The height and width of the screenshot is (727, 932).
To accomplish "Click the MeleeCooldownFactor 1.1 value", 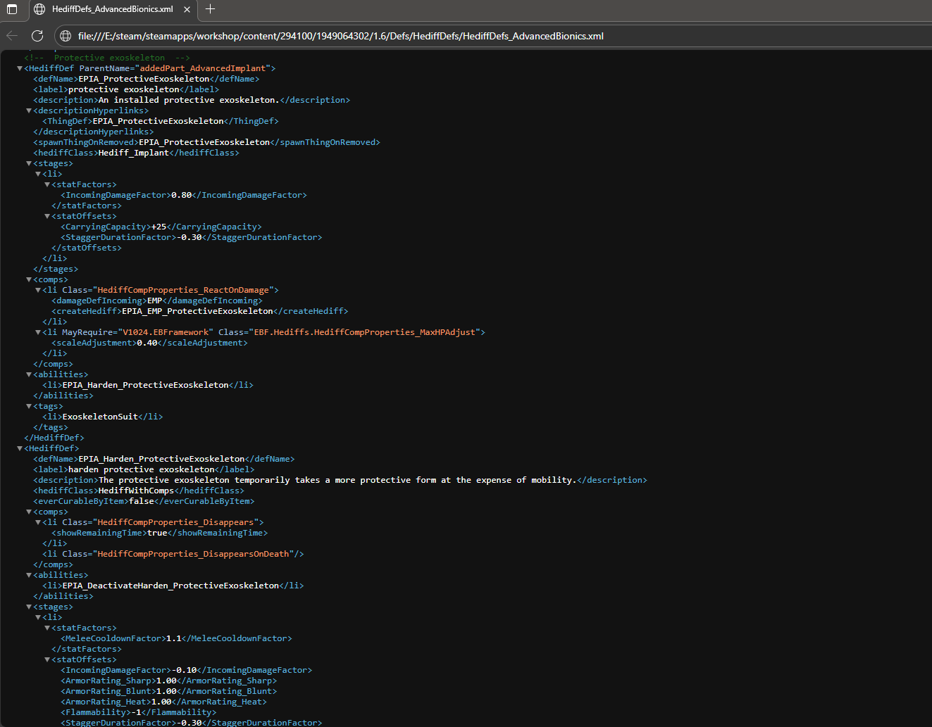I will click(x=173, y=638).
